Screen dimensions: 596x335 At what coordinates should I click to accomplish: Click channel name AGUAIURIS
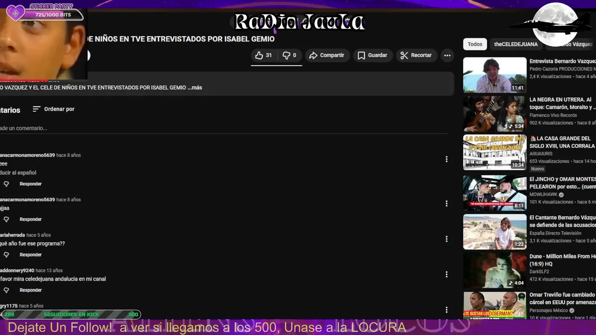[541, 154]
